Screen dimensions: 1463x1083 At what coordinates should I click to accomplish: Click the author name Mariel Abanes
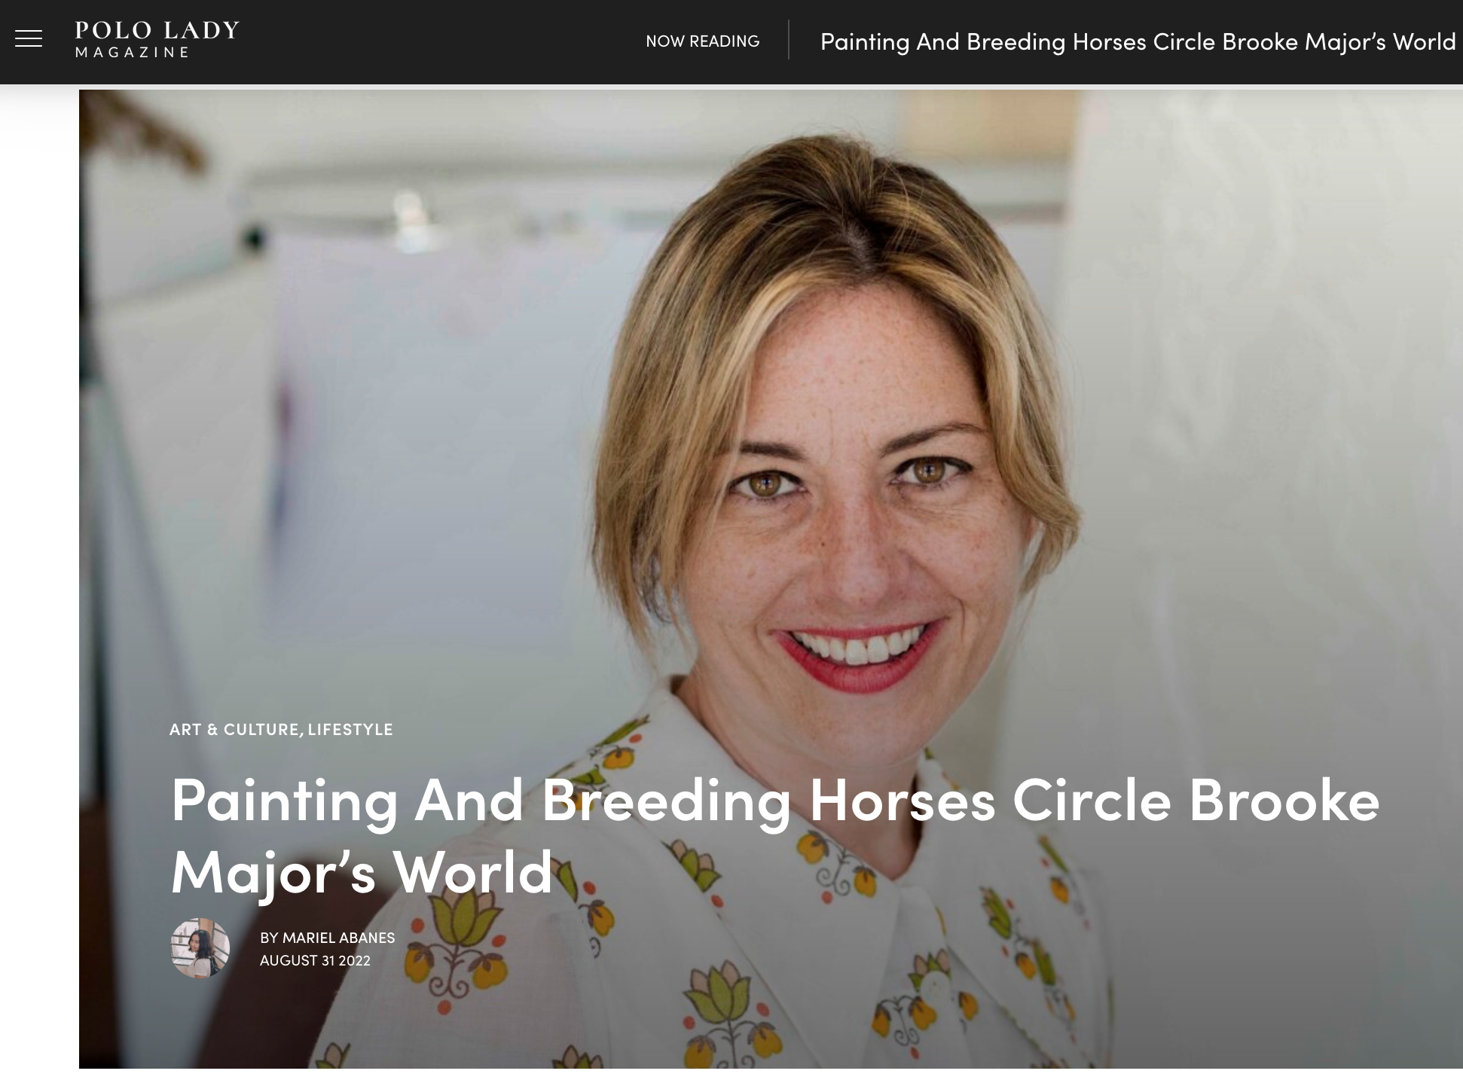click(338, 938)
